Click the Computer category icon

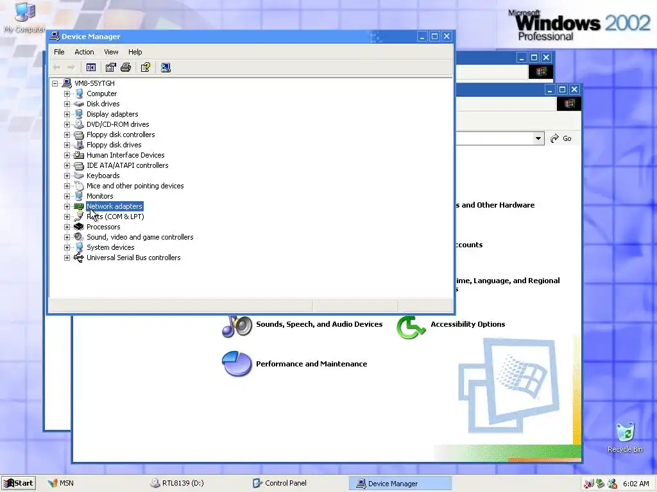79,94
